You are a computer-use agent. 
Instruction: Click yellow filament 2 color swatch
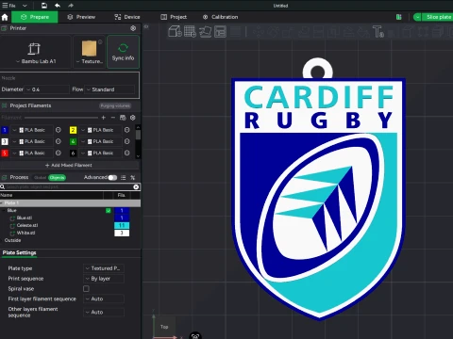point(73,130)
